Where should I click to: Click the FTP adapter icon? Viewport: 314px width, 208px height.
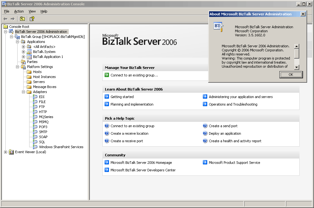click(x=35, y=107)
